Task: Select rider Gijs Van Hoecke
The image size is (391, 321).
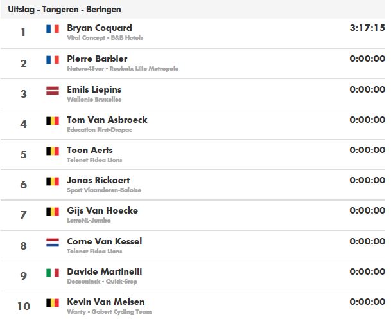Action: coord(103,211)
